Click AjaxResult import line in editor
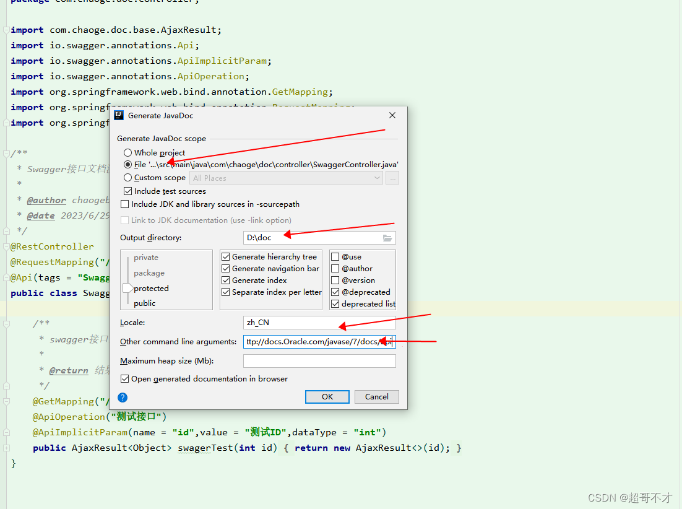Viewport: 682px width, 509px height. pyautogui.click(x=116, y=30)
